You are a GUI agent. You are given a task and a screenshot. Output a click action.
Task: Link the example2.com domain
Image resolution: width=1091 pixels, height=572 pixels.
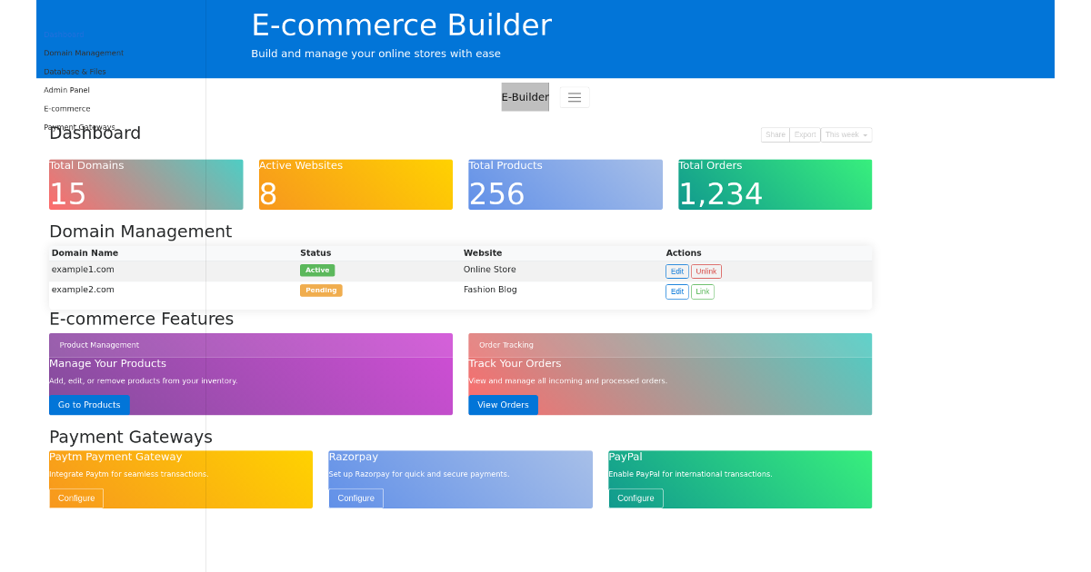(702, 291)
